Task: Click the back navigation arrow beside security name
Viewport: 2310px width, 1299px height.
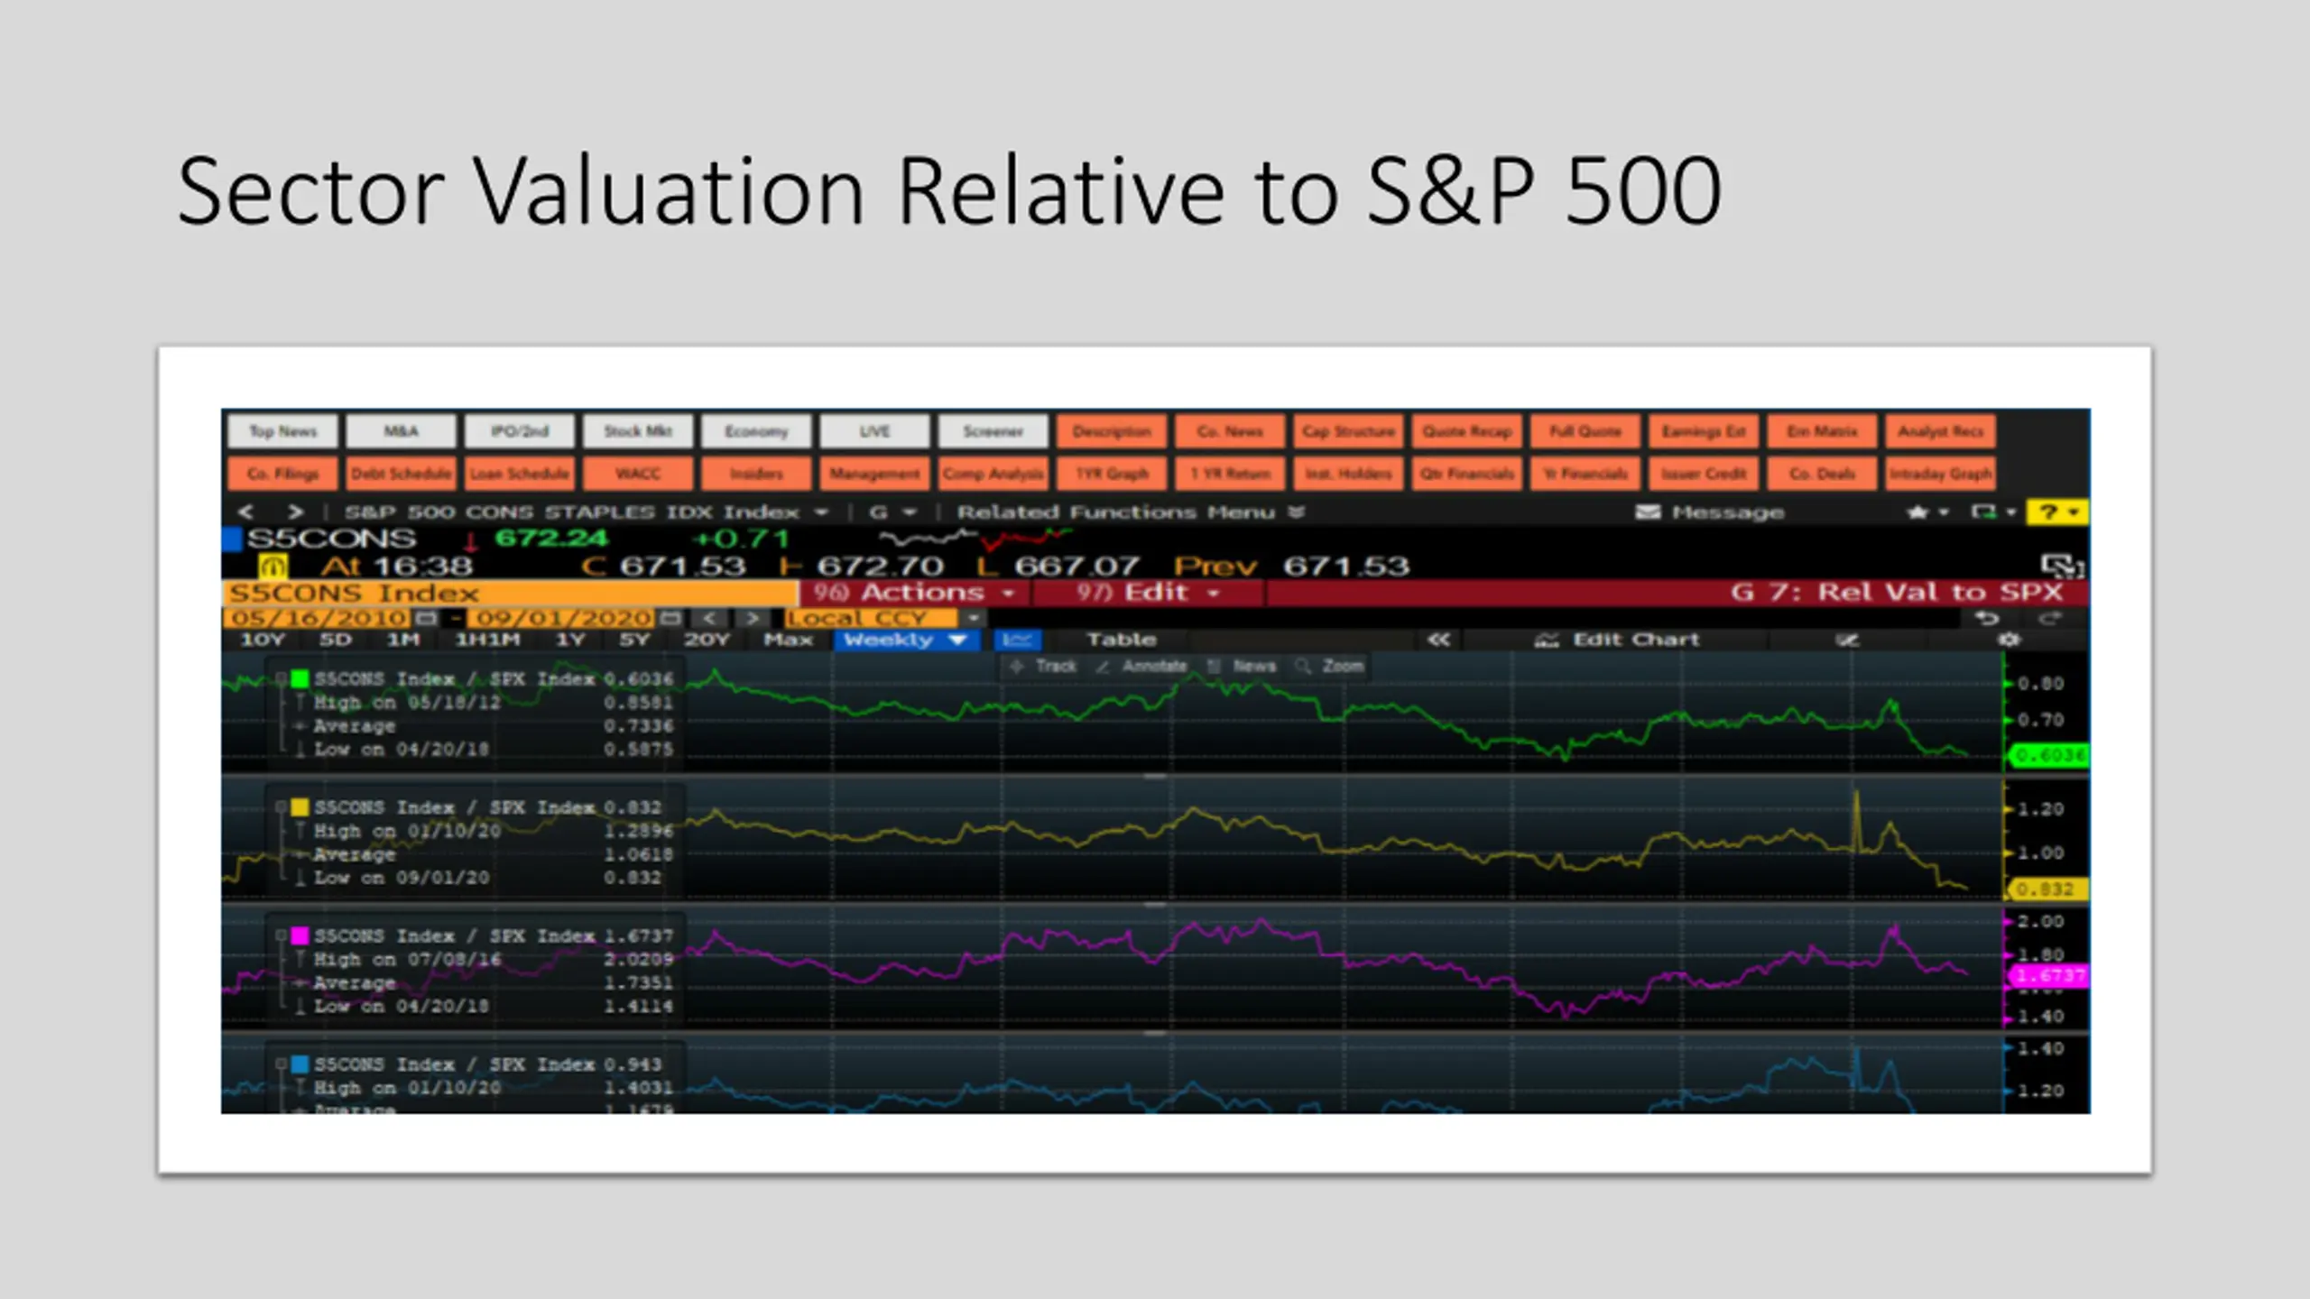Action: pyautogui.click(x=245, y=512)
